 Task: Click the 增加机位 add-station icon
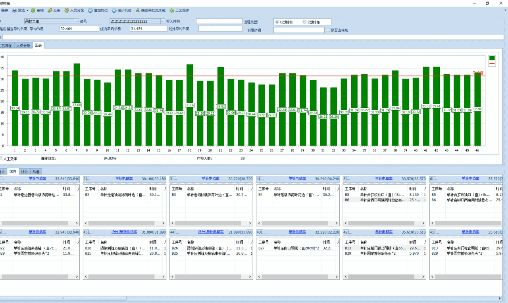[x=90, y=10]
